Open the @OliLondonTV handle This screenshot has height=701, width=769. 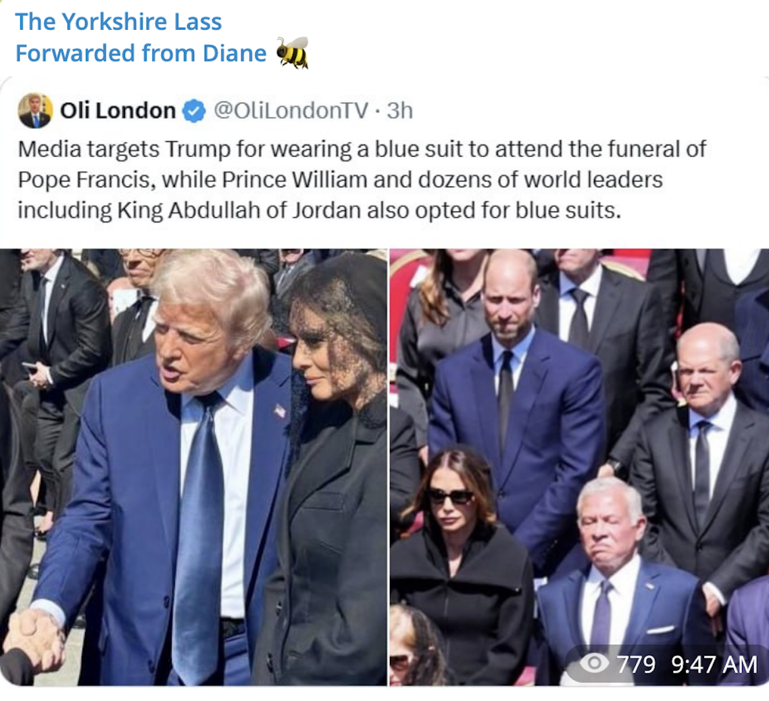point(291,110)
